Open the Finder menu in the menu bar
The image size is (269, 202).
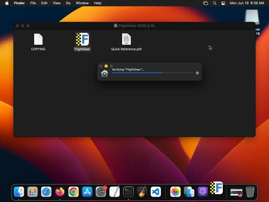(19, 3)
